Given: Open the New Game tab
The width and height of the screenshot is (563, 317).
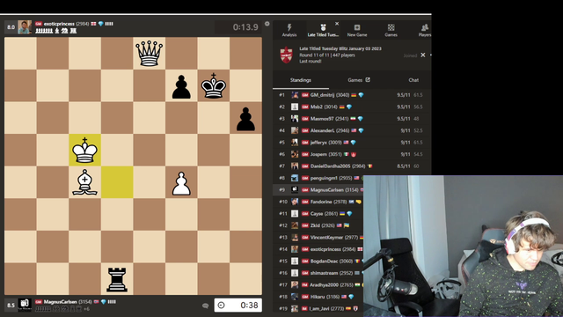Looking at the screenshot, I should [x=357, y=30].
